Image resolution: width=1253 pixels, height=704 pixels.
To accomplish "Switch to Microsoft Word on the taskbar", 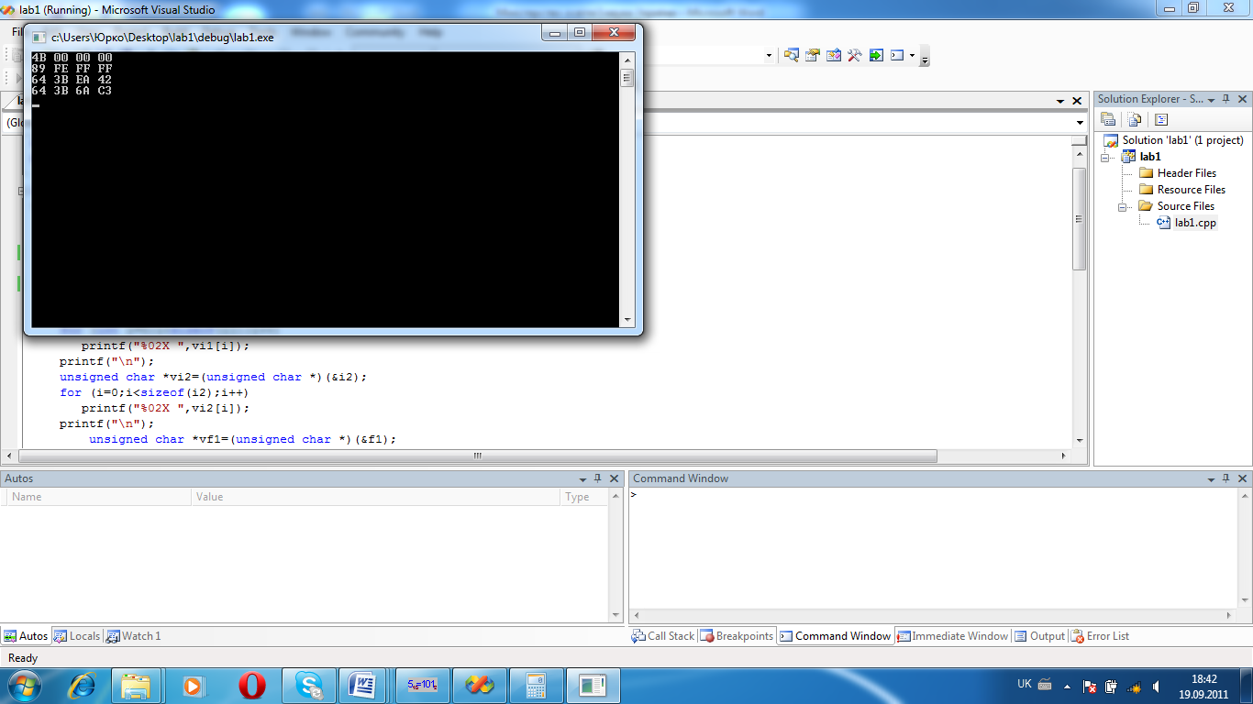I will [x=364, y=685].
